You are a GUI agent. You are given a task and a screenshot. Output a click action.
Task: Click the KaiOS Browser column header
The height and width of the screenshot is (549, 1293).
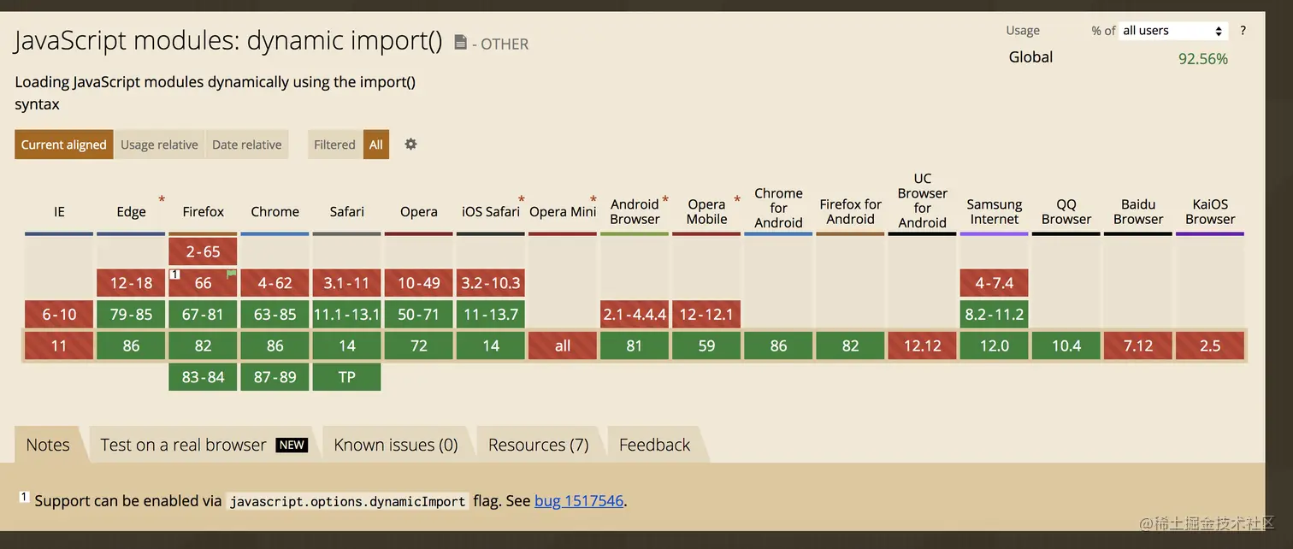point(1210,212)
